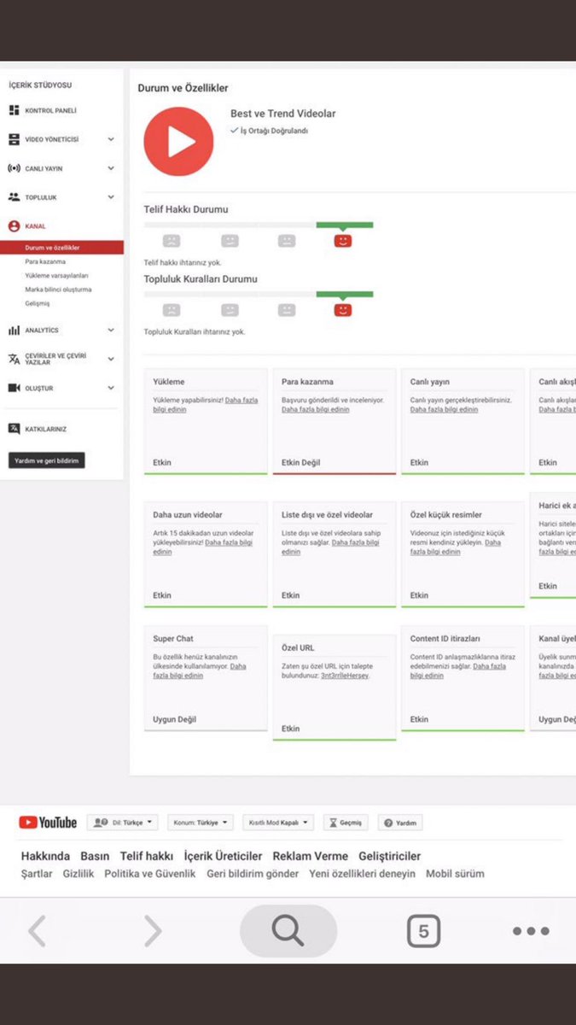Open learn-more link in Canlı yayın card

click(444, 409)
